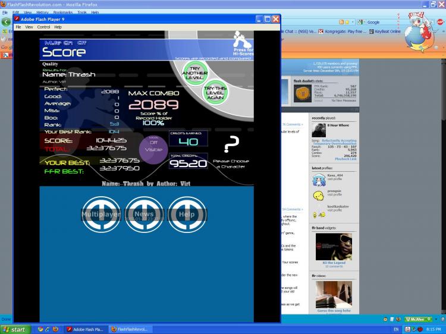Click bookmark star icon in Firefox address bar
This screenshot has height=334, width=446.
pyautogui.click(x=347, y=22)
